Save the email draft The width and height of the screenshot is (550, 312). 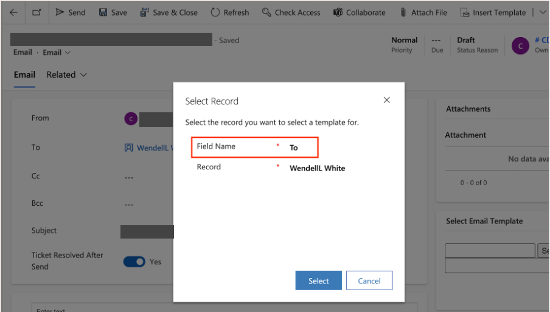(x=113, y=13)
